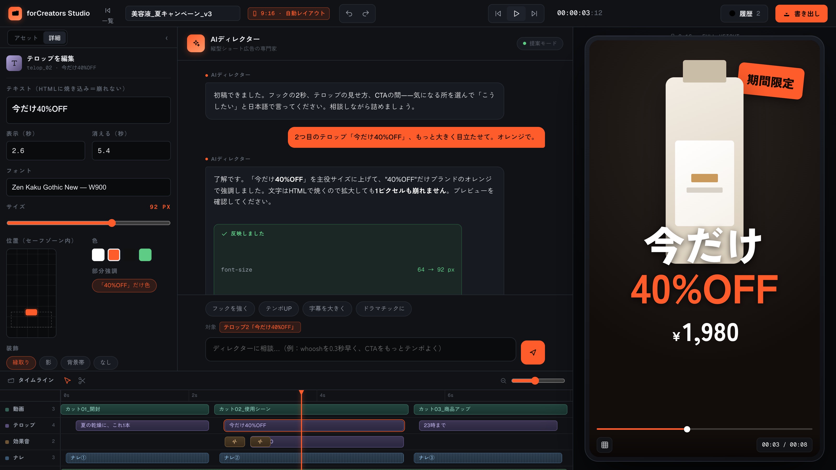Collapse the left detail panel
836x470 pixels.
pos(166,38)
